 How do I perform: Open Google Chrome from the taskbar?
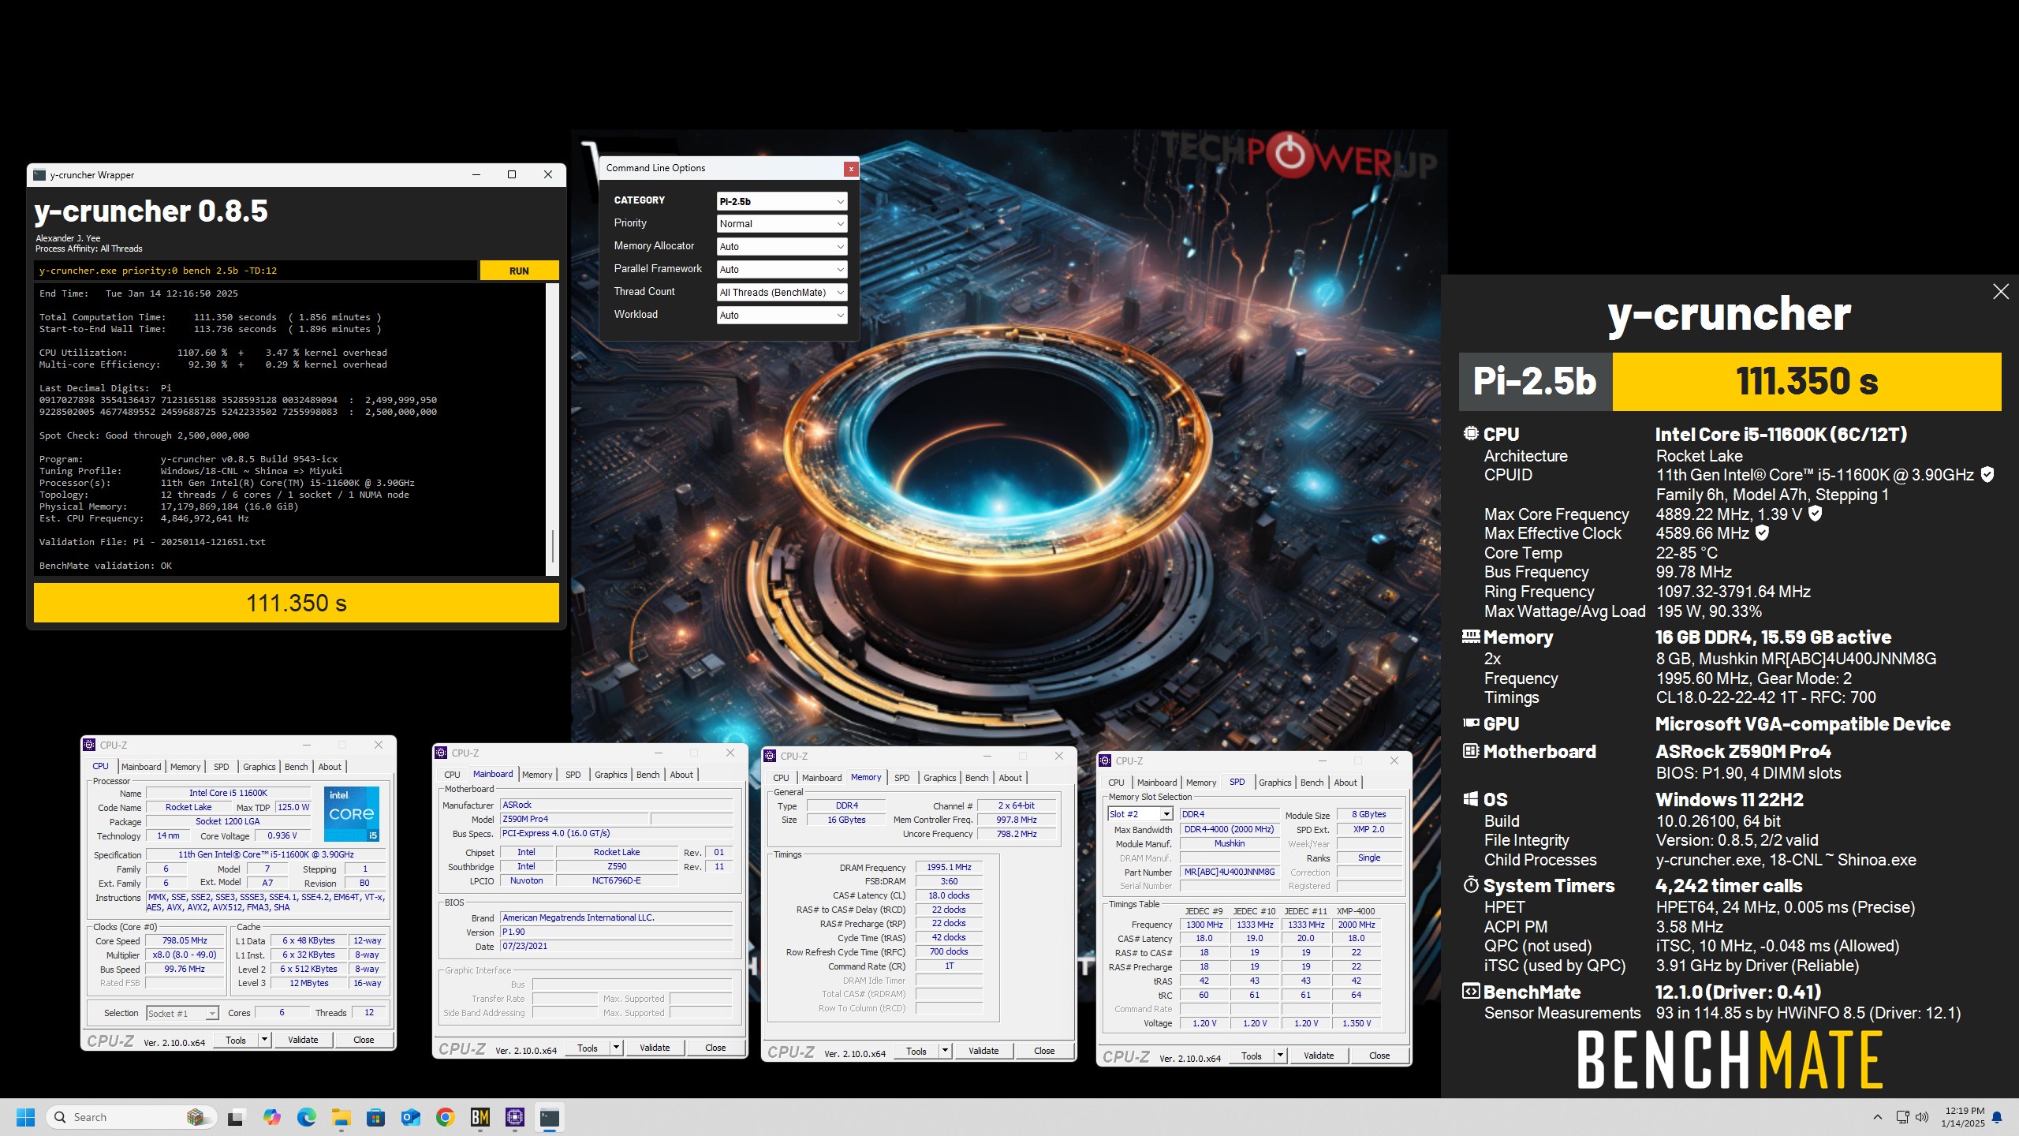(446, 1117)
